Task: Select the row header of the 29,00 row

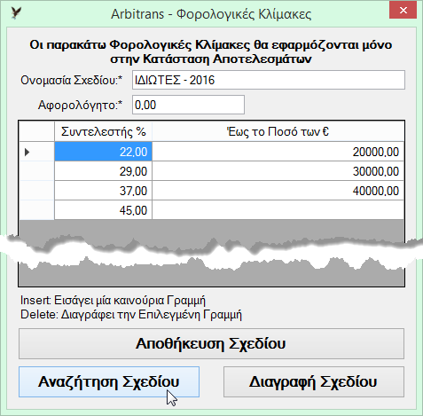Action: (36, 171)
